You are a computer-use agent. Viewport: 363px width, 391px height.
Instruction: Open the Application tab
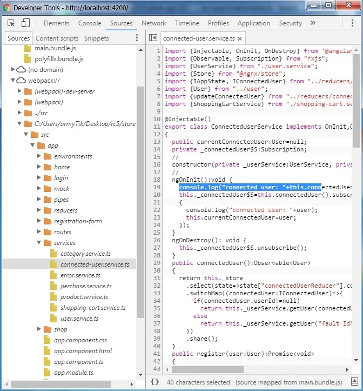[254, 23]
